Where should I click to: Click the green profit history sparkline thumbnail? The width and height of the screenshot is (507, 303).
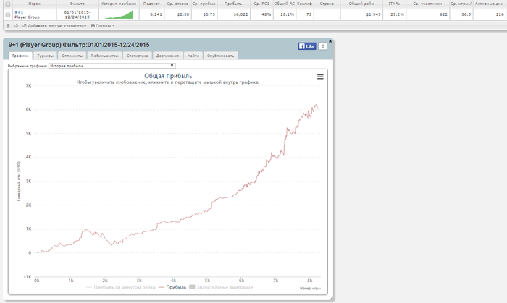[119, 14]
